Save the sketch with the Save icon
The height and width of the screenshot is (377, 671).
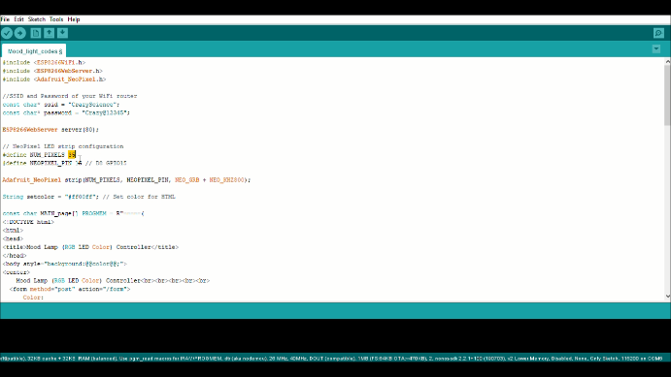click(x=62, y=33)
